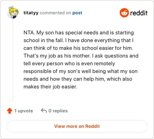The image size is (154, 139).
Task: Open titatyy's cartoon avatar image
Action: (13, 12)
